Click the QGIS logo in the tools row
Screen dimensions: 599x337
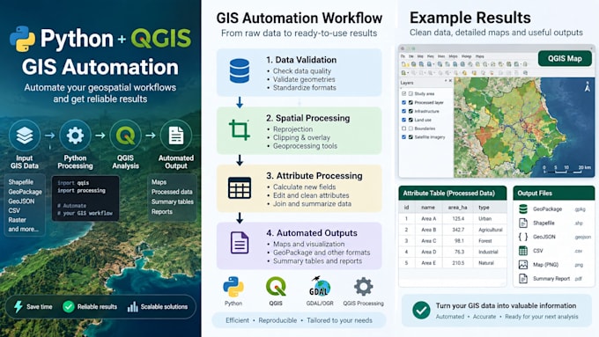click(276, 287)
